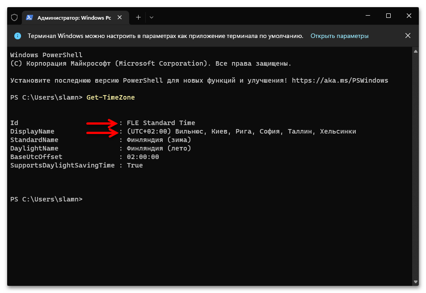Click the Установите последнюю версию PowerShell text
The height and width of the screenshot is (293, 426).
coord(149,80)
